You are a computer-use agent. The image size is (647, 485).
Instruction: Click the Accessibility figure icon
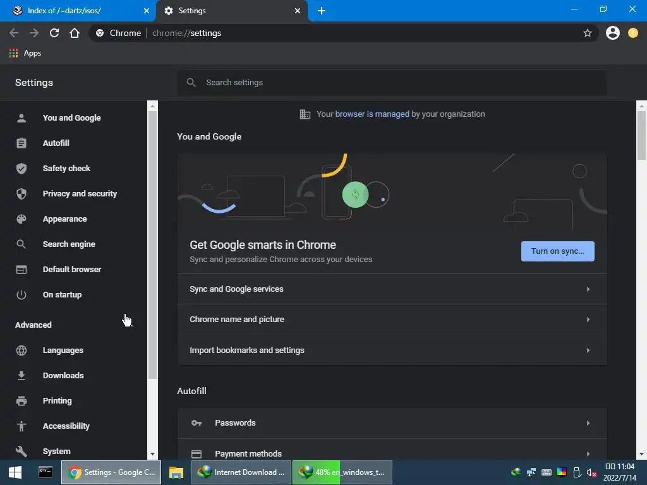[21, 426]
